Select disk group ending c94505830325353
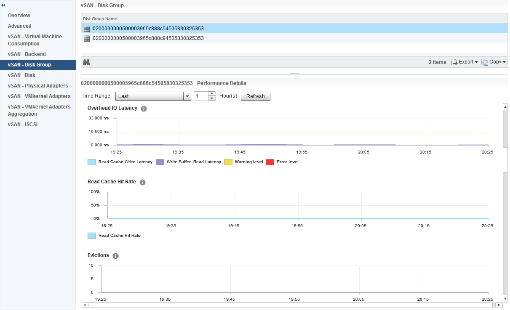 pos(294,38)
